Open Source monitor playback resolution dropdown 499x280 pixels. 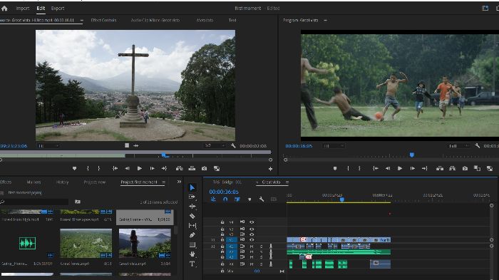(215, 145)
